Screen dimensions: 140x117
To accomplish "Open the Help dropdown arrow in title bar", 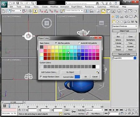I will (118, 3).
